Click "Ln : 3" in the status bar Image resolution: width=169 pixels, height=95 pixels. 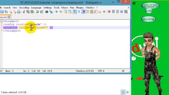coord(26,71)
